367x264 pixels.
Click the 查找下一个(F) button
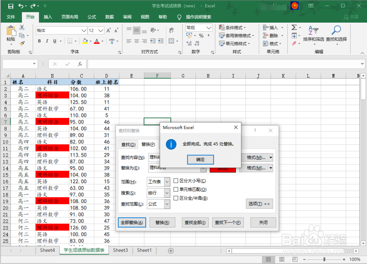(x=228, y=222)
